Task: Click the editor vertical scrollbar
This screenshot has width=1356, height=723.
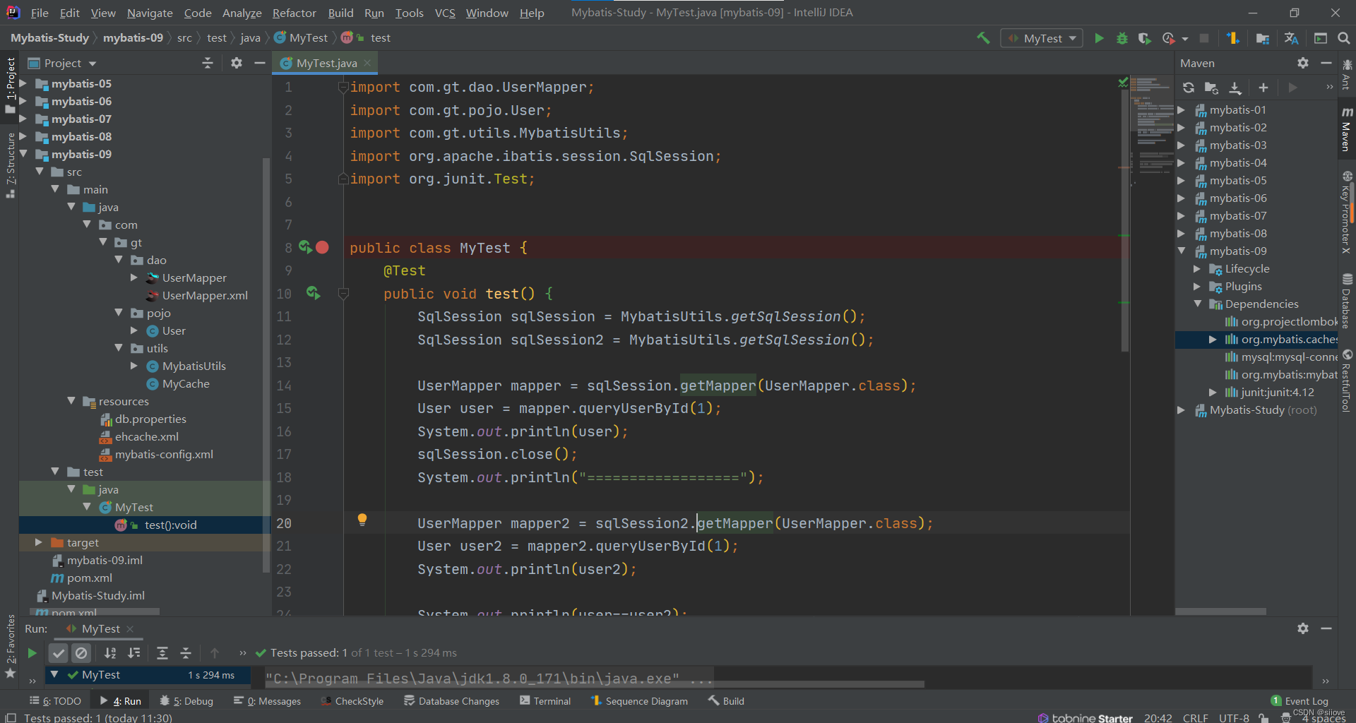Action: [x=1124, y=219]
